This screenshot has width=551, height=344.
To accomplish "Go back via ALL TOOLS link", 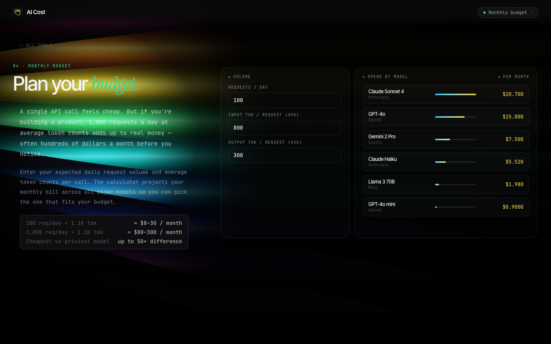I will point(36,45).
